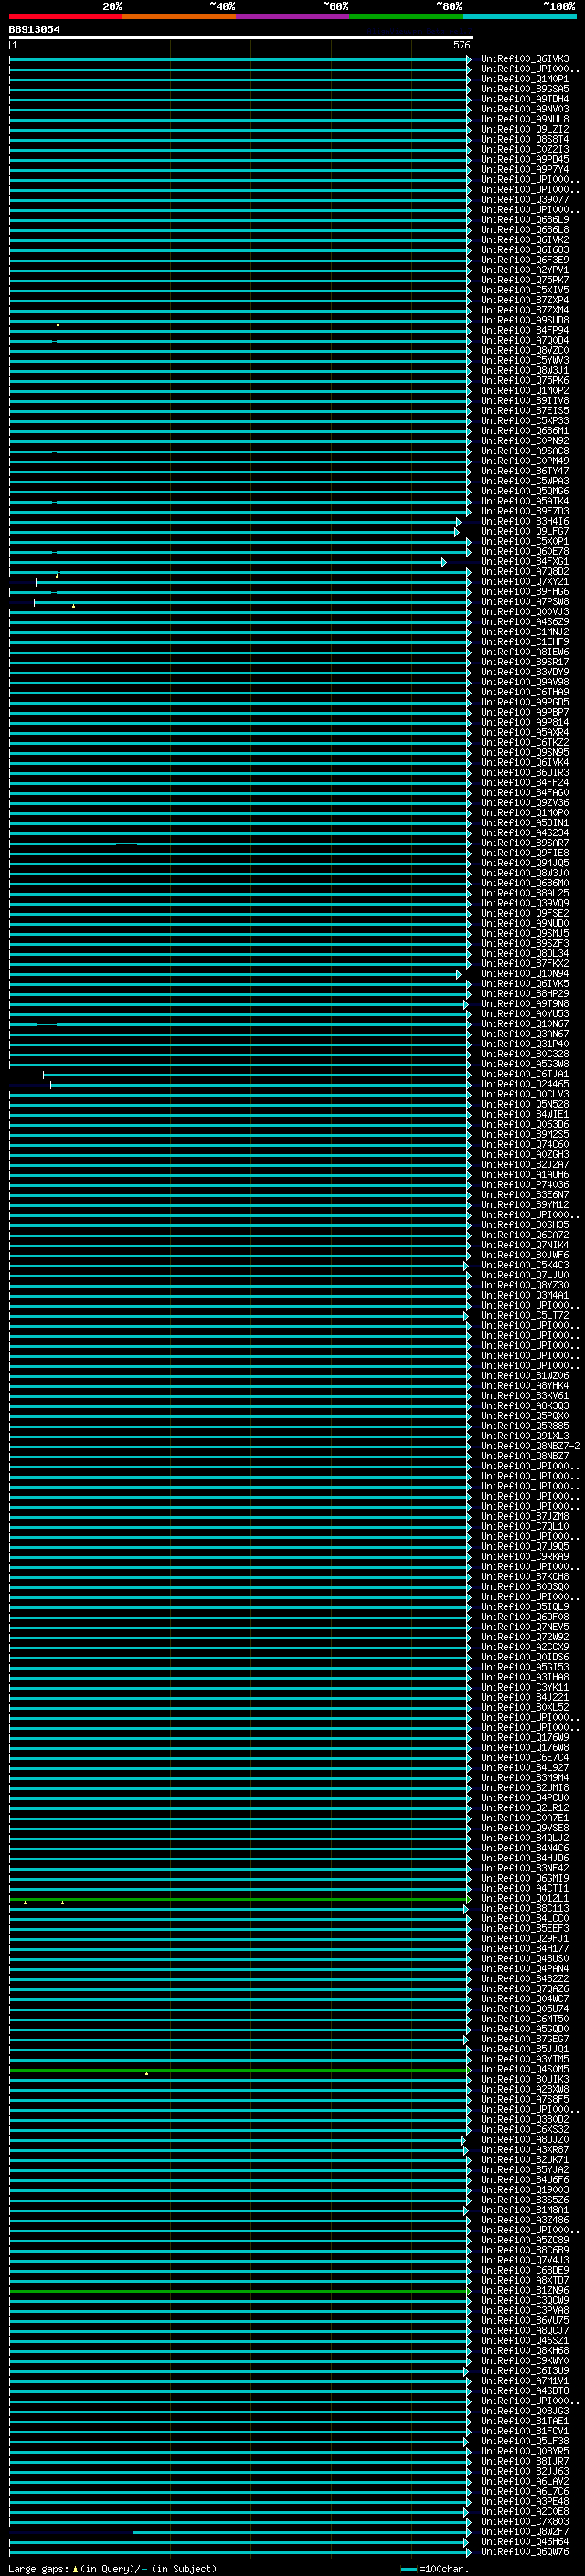
Task: Open hit UniRef100_Q6IVK3
Action: click(525, 59)
